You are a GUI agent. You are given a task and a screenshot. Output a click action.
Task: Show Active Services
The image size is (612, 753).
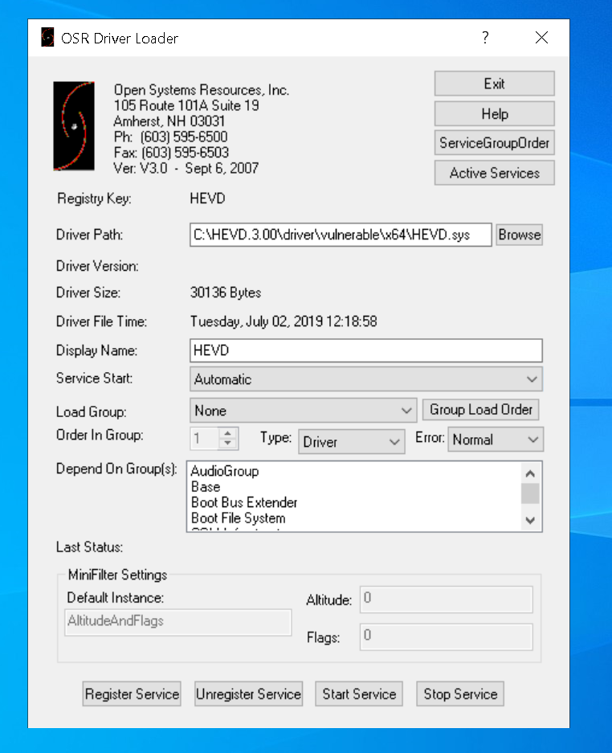495,173
